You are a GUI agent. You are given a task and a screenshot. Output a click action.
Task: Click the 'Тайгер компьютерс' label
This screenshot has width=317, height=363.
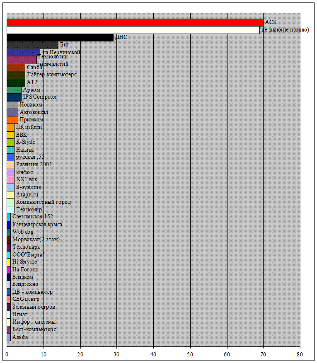tap(52, 75)
